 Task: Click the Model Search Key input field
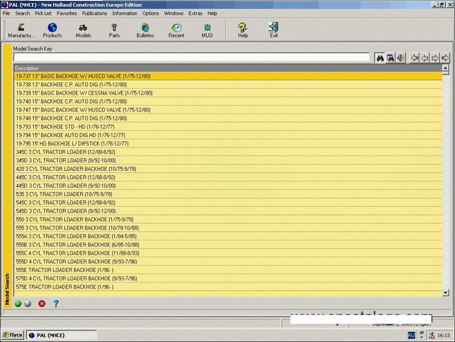coord(192,57)
